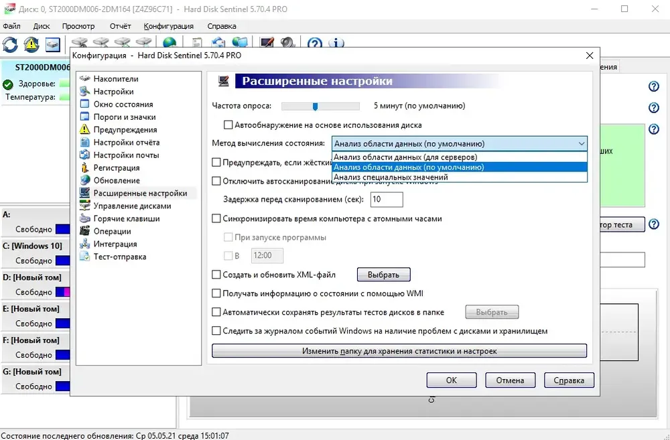The image size is (670, 440).
Task: Open the Обновление globe icon
Action: (x=85, y=180)
